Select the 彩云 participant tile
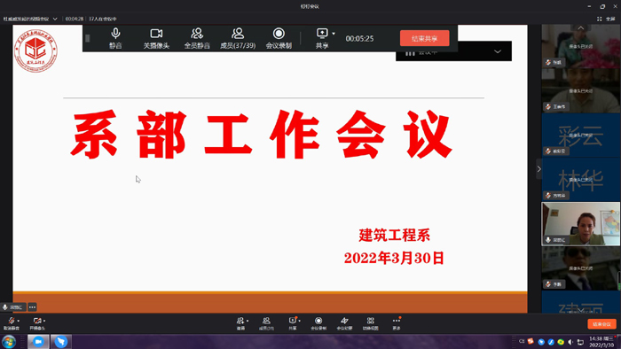Screen dimensions: 621x349 pos(580,136)
